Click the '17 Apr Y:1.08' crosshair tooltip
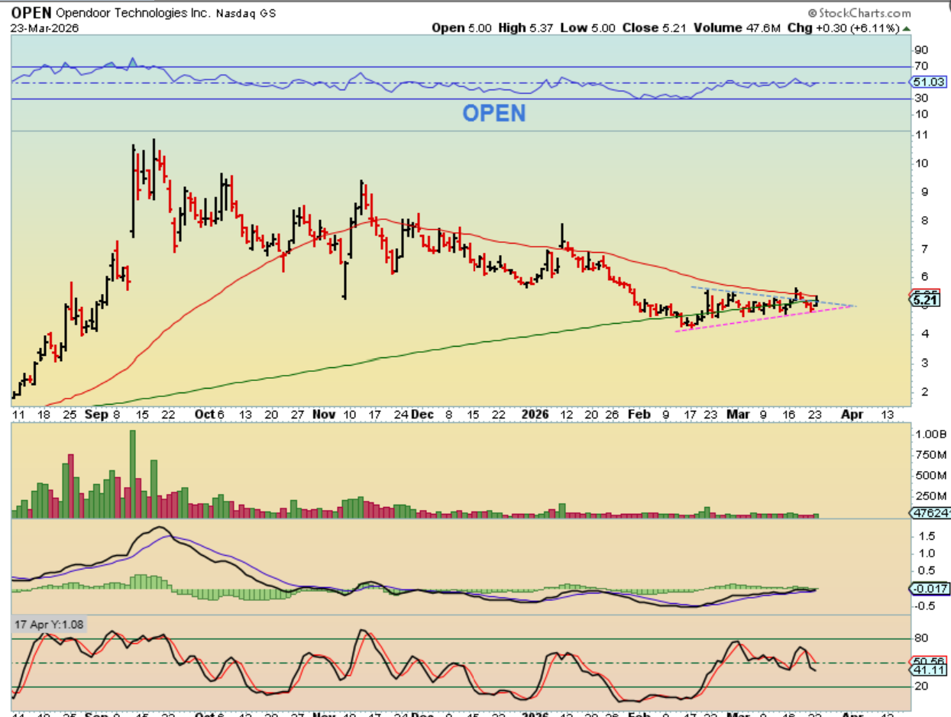The width and height of the screenshot is (951, 717). [50, 624]
